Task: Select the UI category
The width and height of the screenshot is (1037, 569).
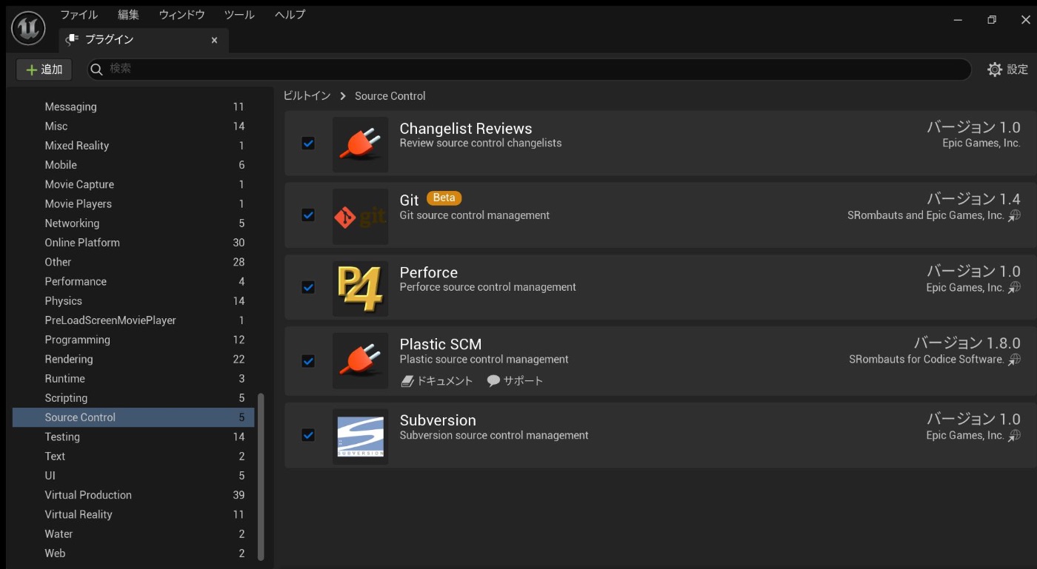Action: (133, 476)
